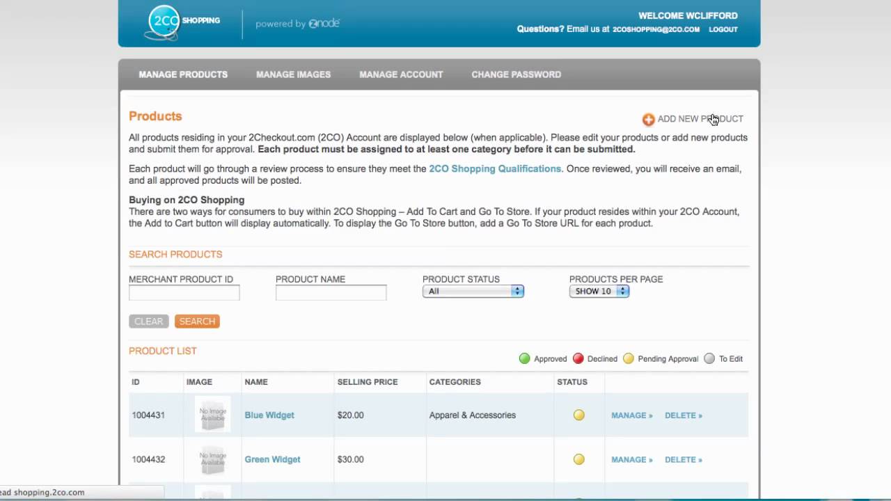Click Manage for Green Widget

[632, 459]
